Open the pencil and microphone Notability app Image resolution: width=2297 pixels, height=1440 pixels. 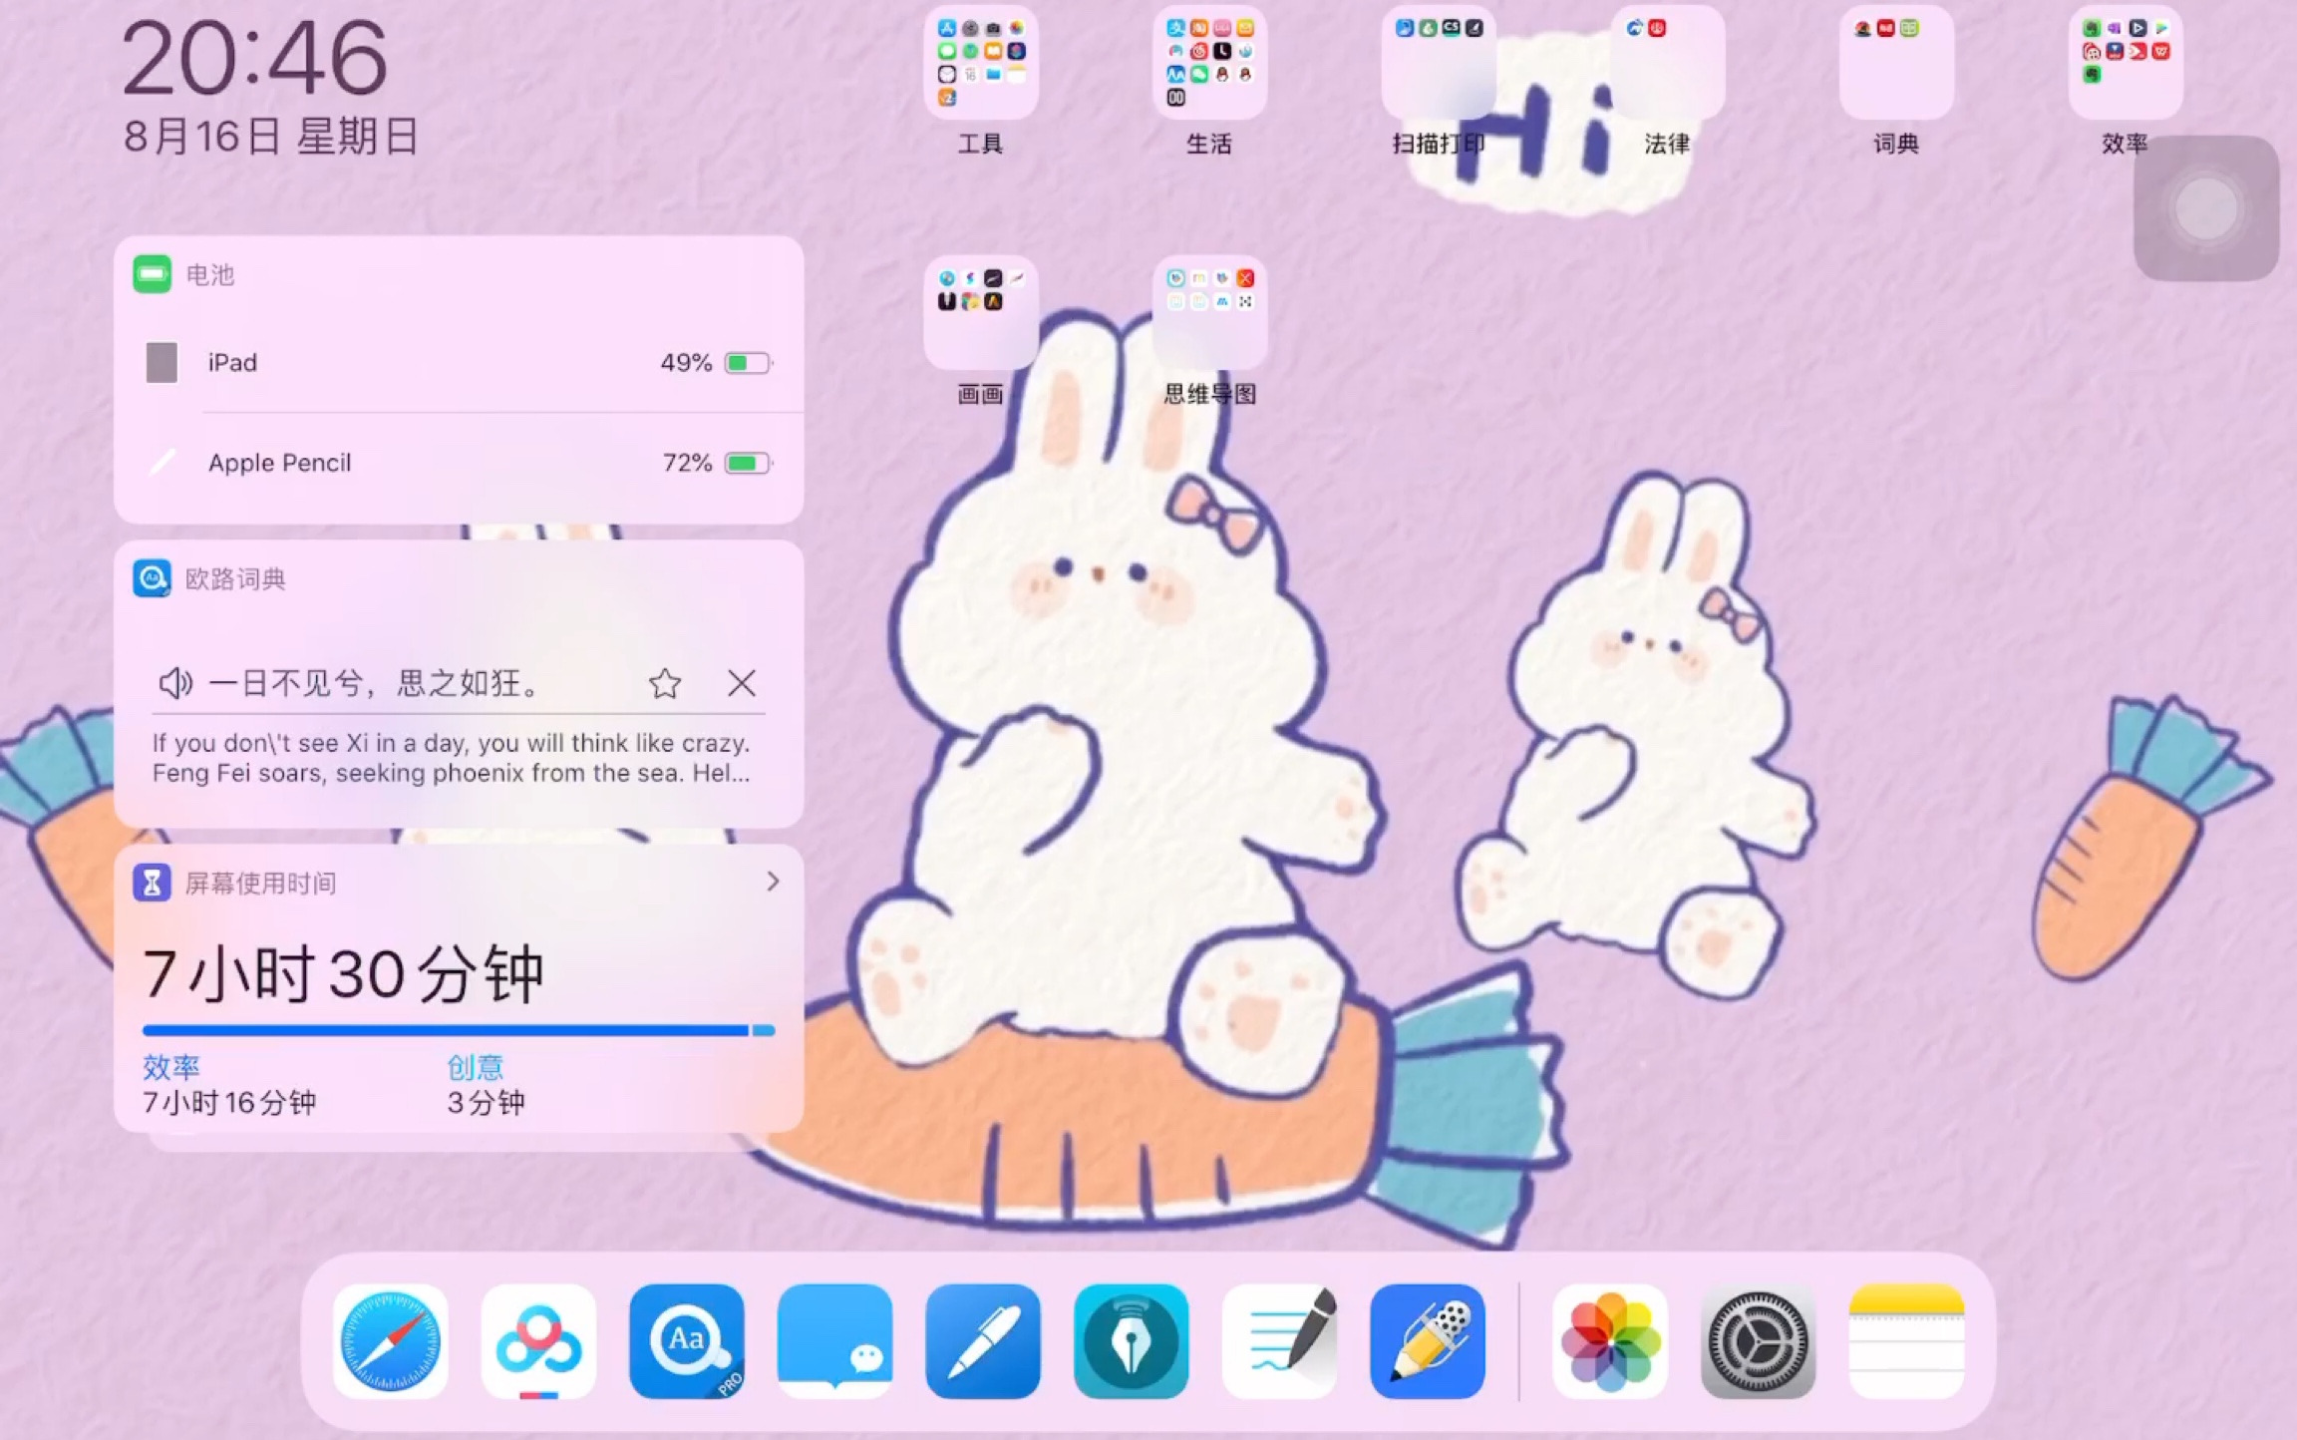(1428, 1341)
